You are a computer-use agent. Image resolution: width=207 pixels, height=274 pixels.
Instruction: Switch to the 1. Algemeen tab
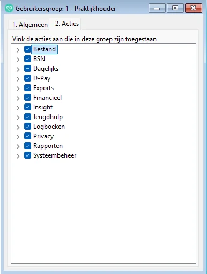(29, 25)
